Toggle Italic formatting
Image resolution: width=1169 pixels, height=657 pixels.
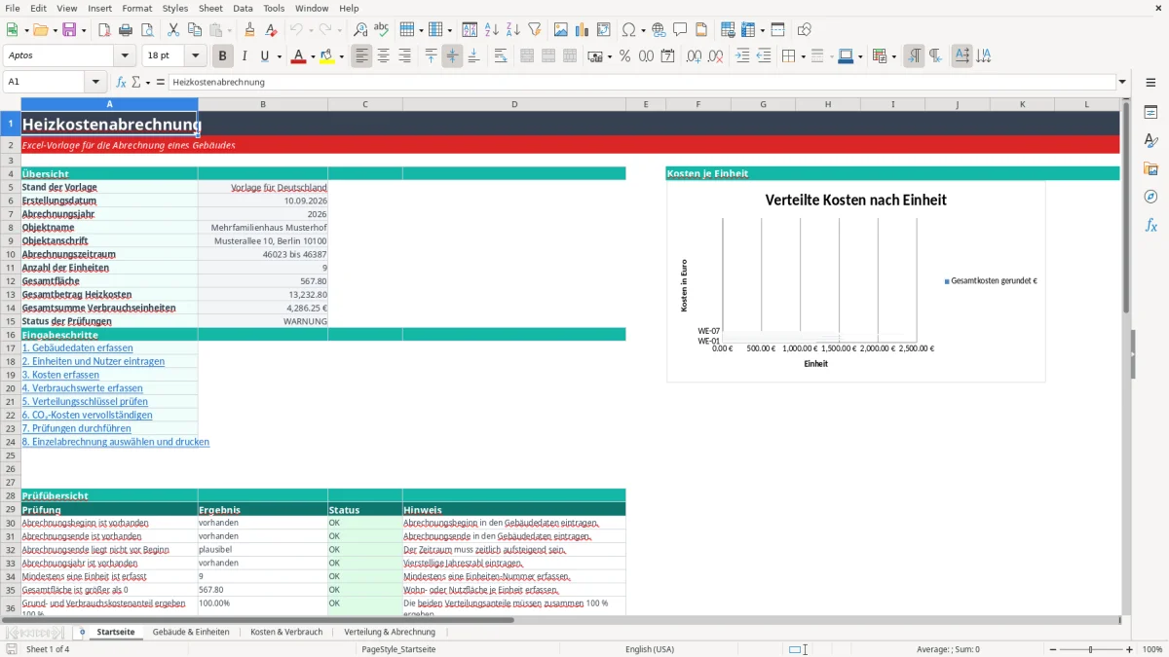coord(244,56)
